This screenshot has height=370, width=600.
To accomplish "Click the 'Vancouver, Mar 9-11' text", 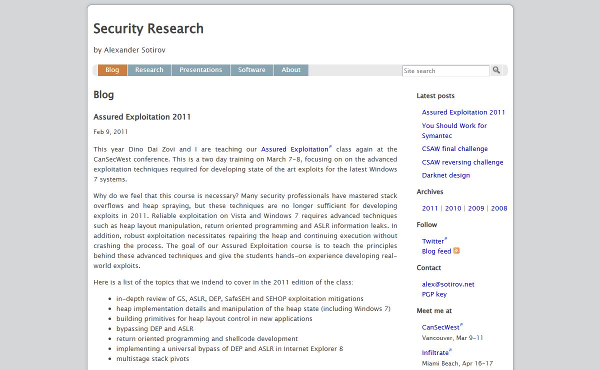I will [452, 338].
